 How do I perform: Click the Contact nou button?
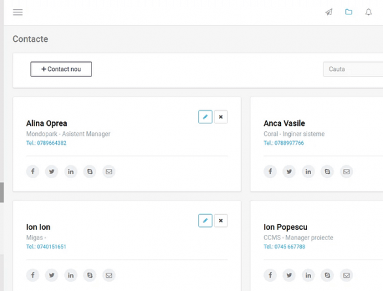coord(61,69)
